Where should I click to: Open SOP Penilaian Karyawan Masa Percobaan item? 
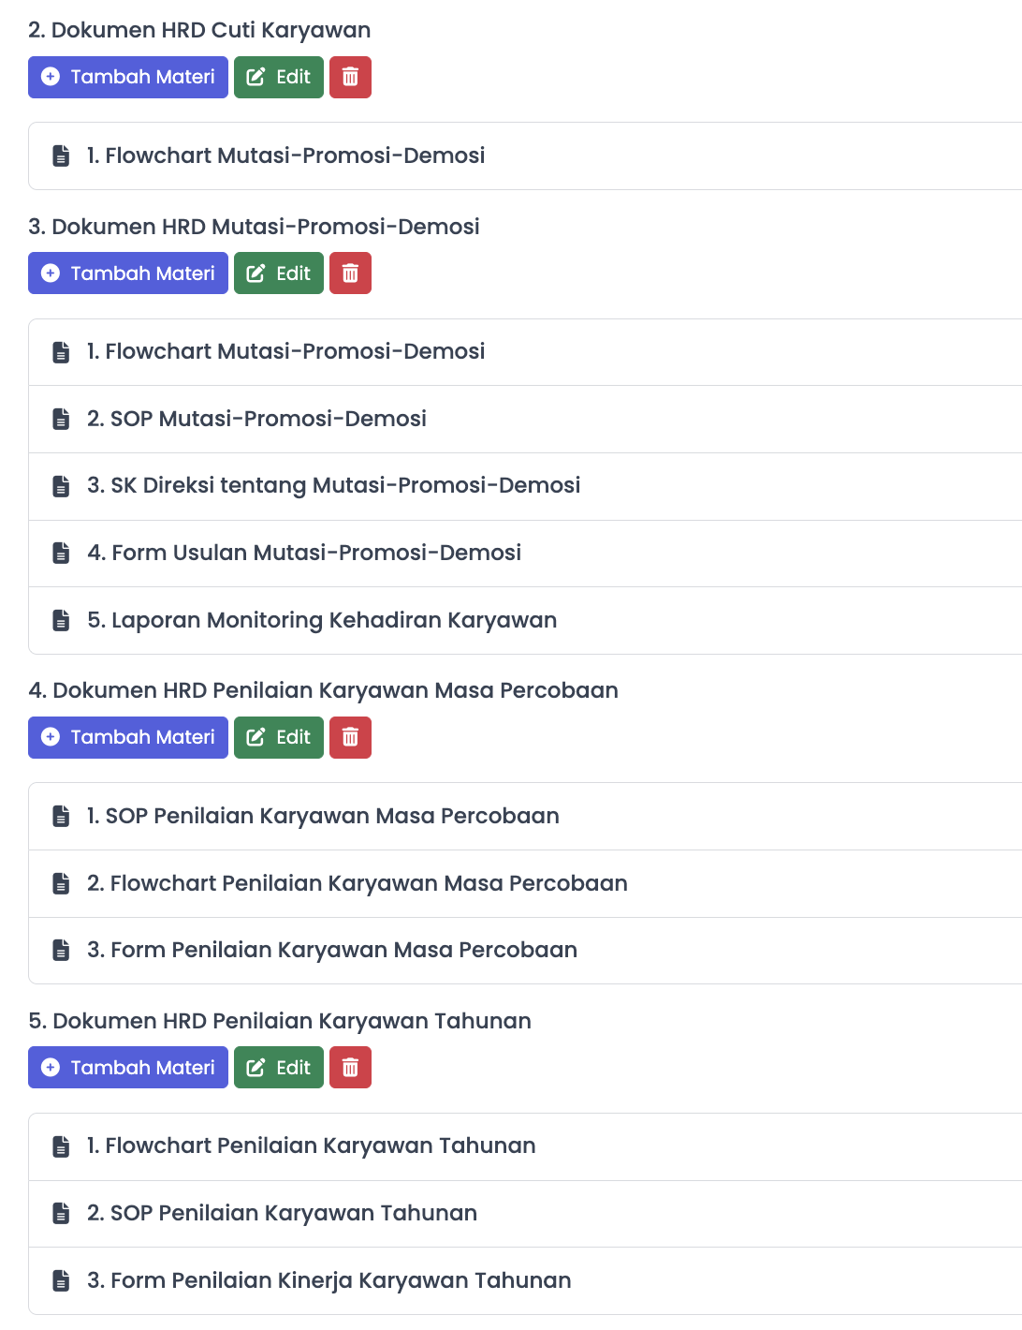(x=525, y=817)
